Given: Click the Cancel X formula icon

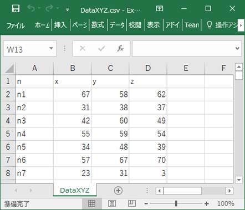Looking at the screenshot, I should coord(83,49).
